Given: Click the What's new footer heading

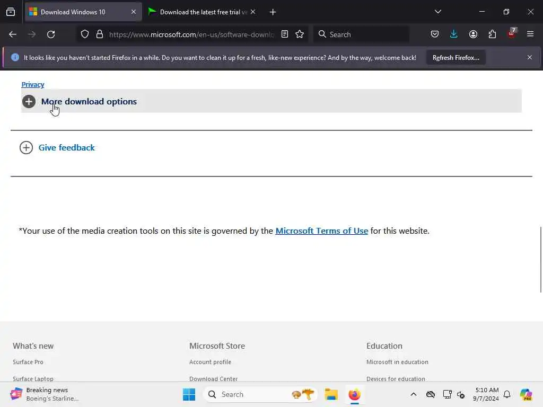Looking at the screenshot, I should click(33, 346).
